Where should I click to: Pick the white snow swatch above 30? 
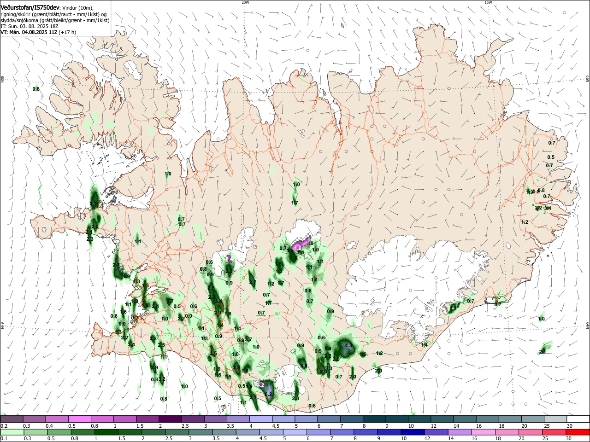(x=578, y=419)
